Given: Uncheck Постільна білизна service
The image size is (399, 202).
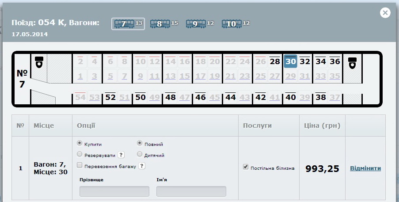Looking at the screenshot, I should [x=246, y=167].
